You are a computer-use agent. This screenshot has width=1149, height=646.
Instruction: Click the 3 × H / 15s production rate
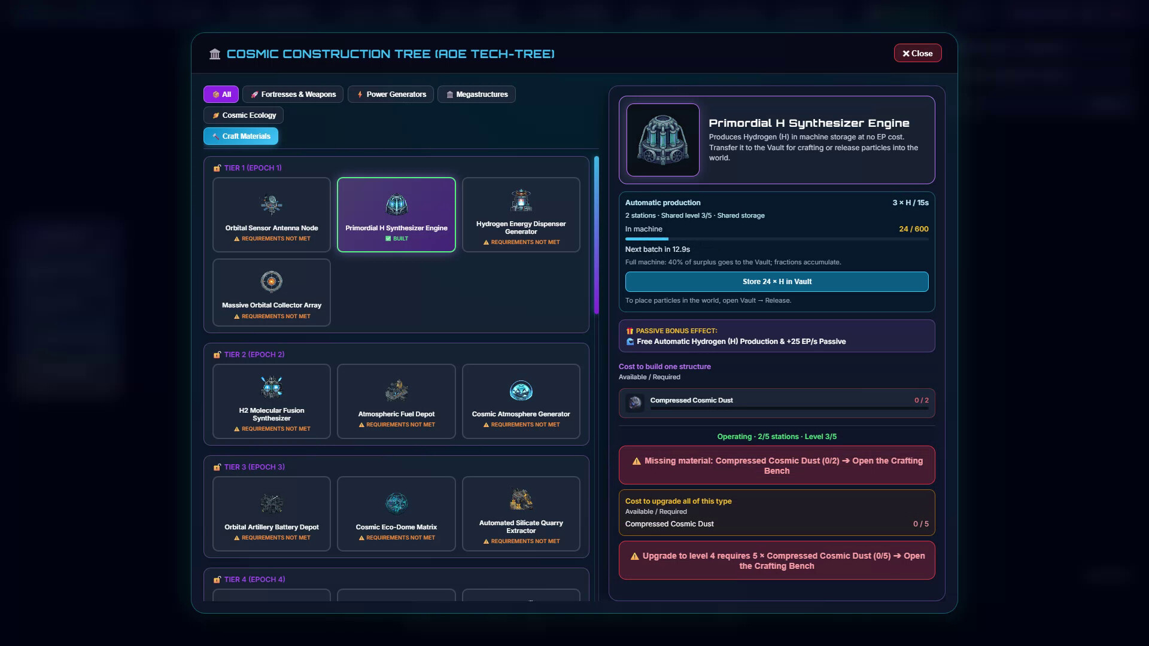click(x=910, y=203)
